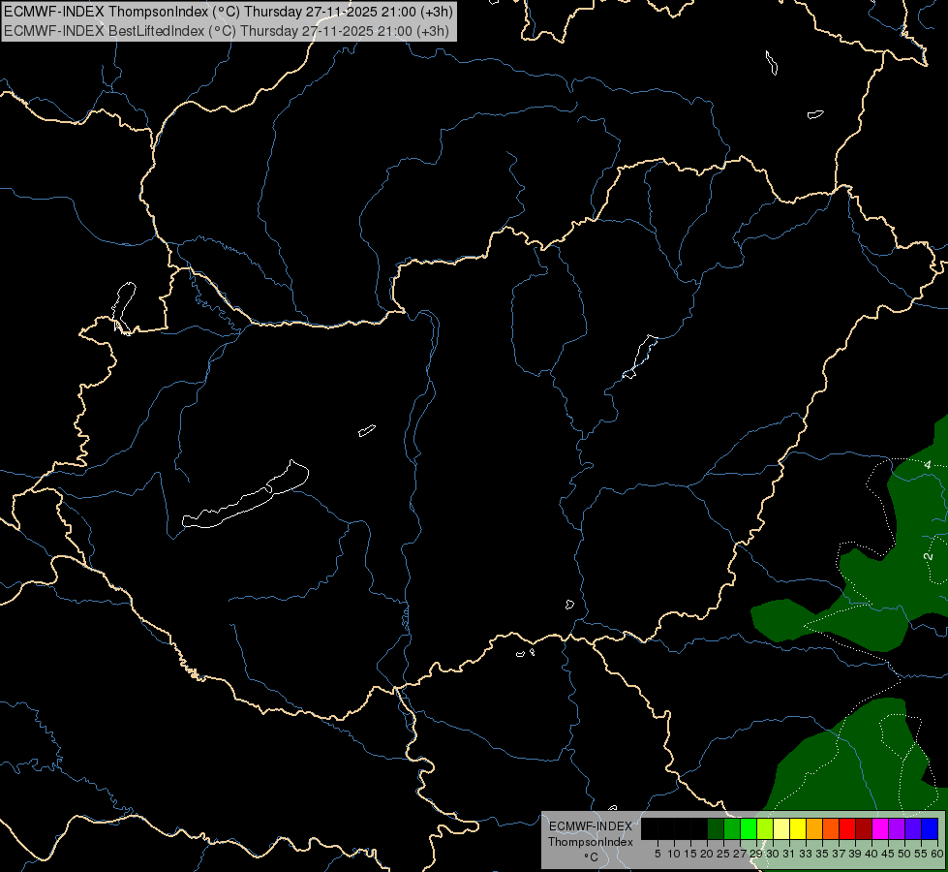Screen dimensions: 948x872
Task: Click the magenta 40–45 legend swatch
Action: pos(880,829)
